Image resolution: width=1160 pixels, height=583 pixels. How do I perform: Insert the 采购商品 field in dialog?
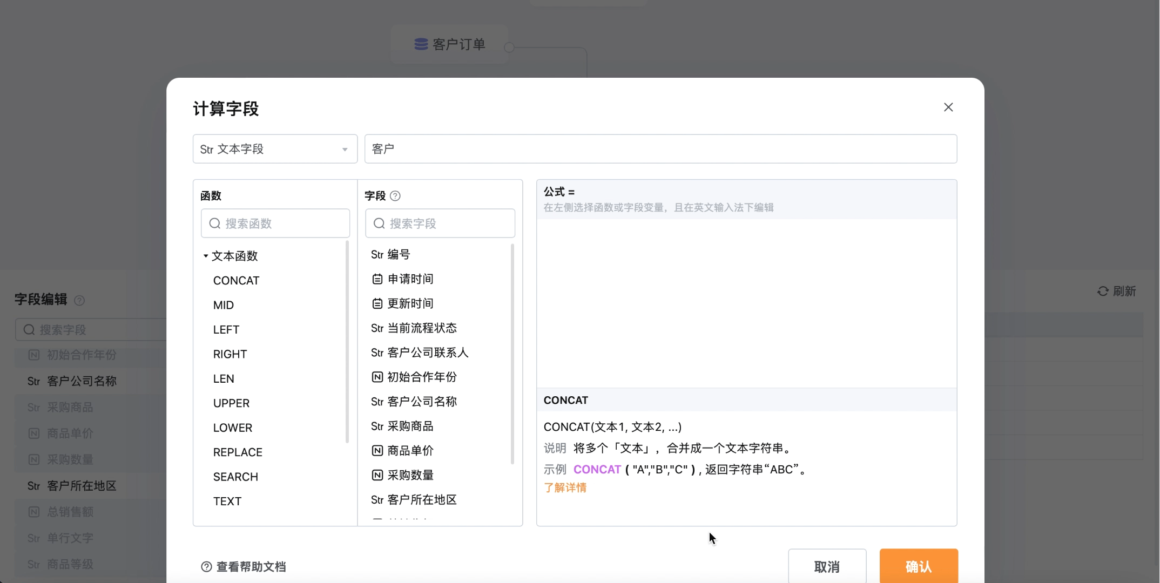click(x=402, y=426)
